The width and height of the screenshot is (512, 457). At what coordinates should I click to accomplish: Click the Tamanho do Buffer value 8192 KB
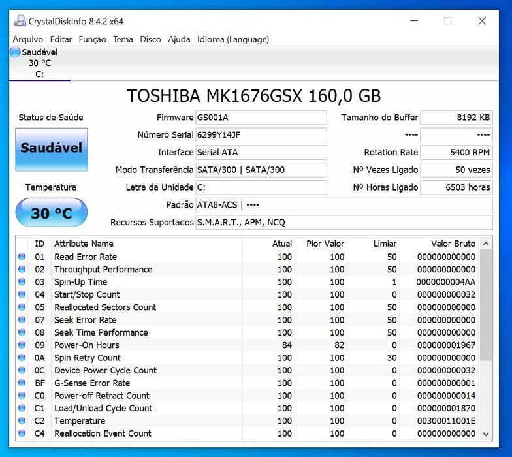click(456, 118)
